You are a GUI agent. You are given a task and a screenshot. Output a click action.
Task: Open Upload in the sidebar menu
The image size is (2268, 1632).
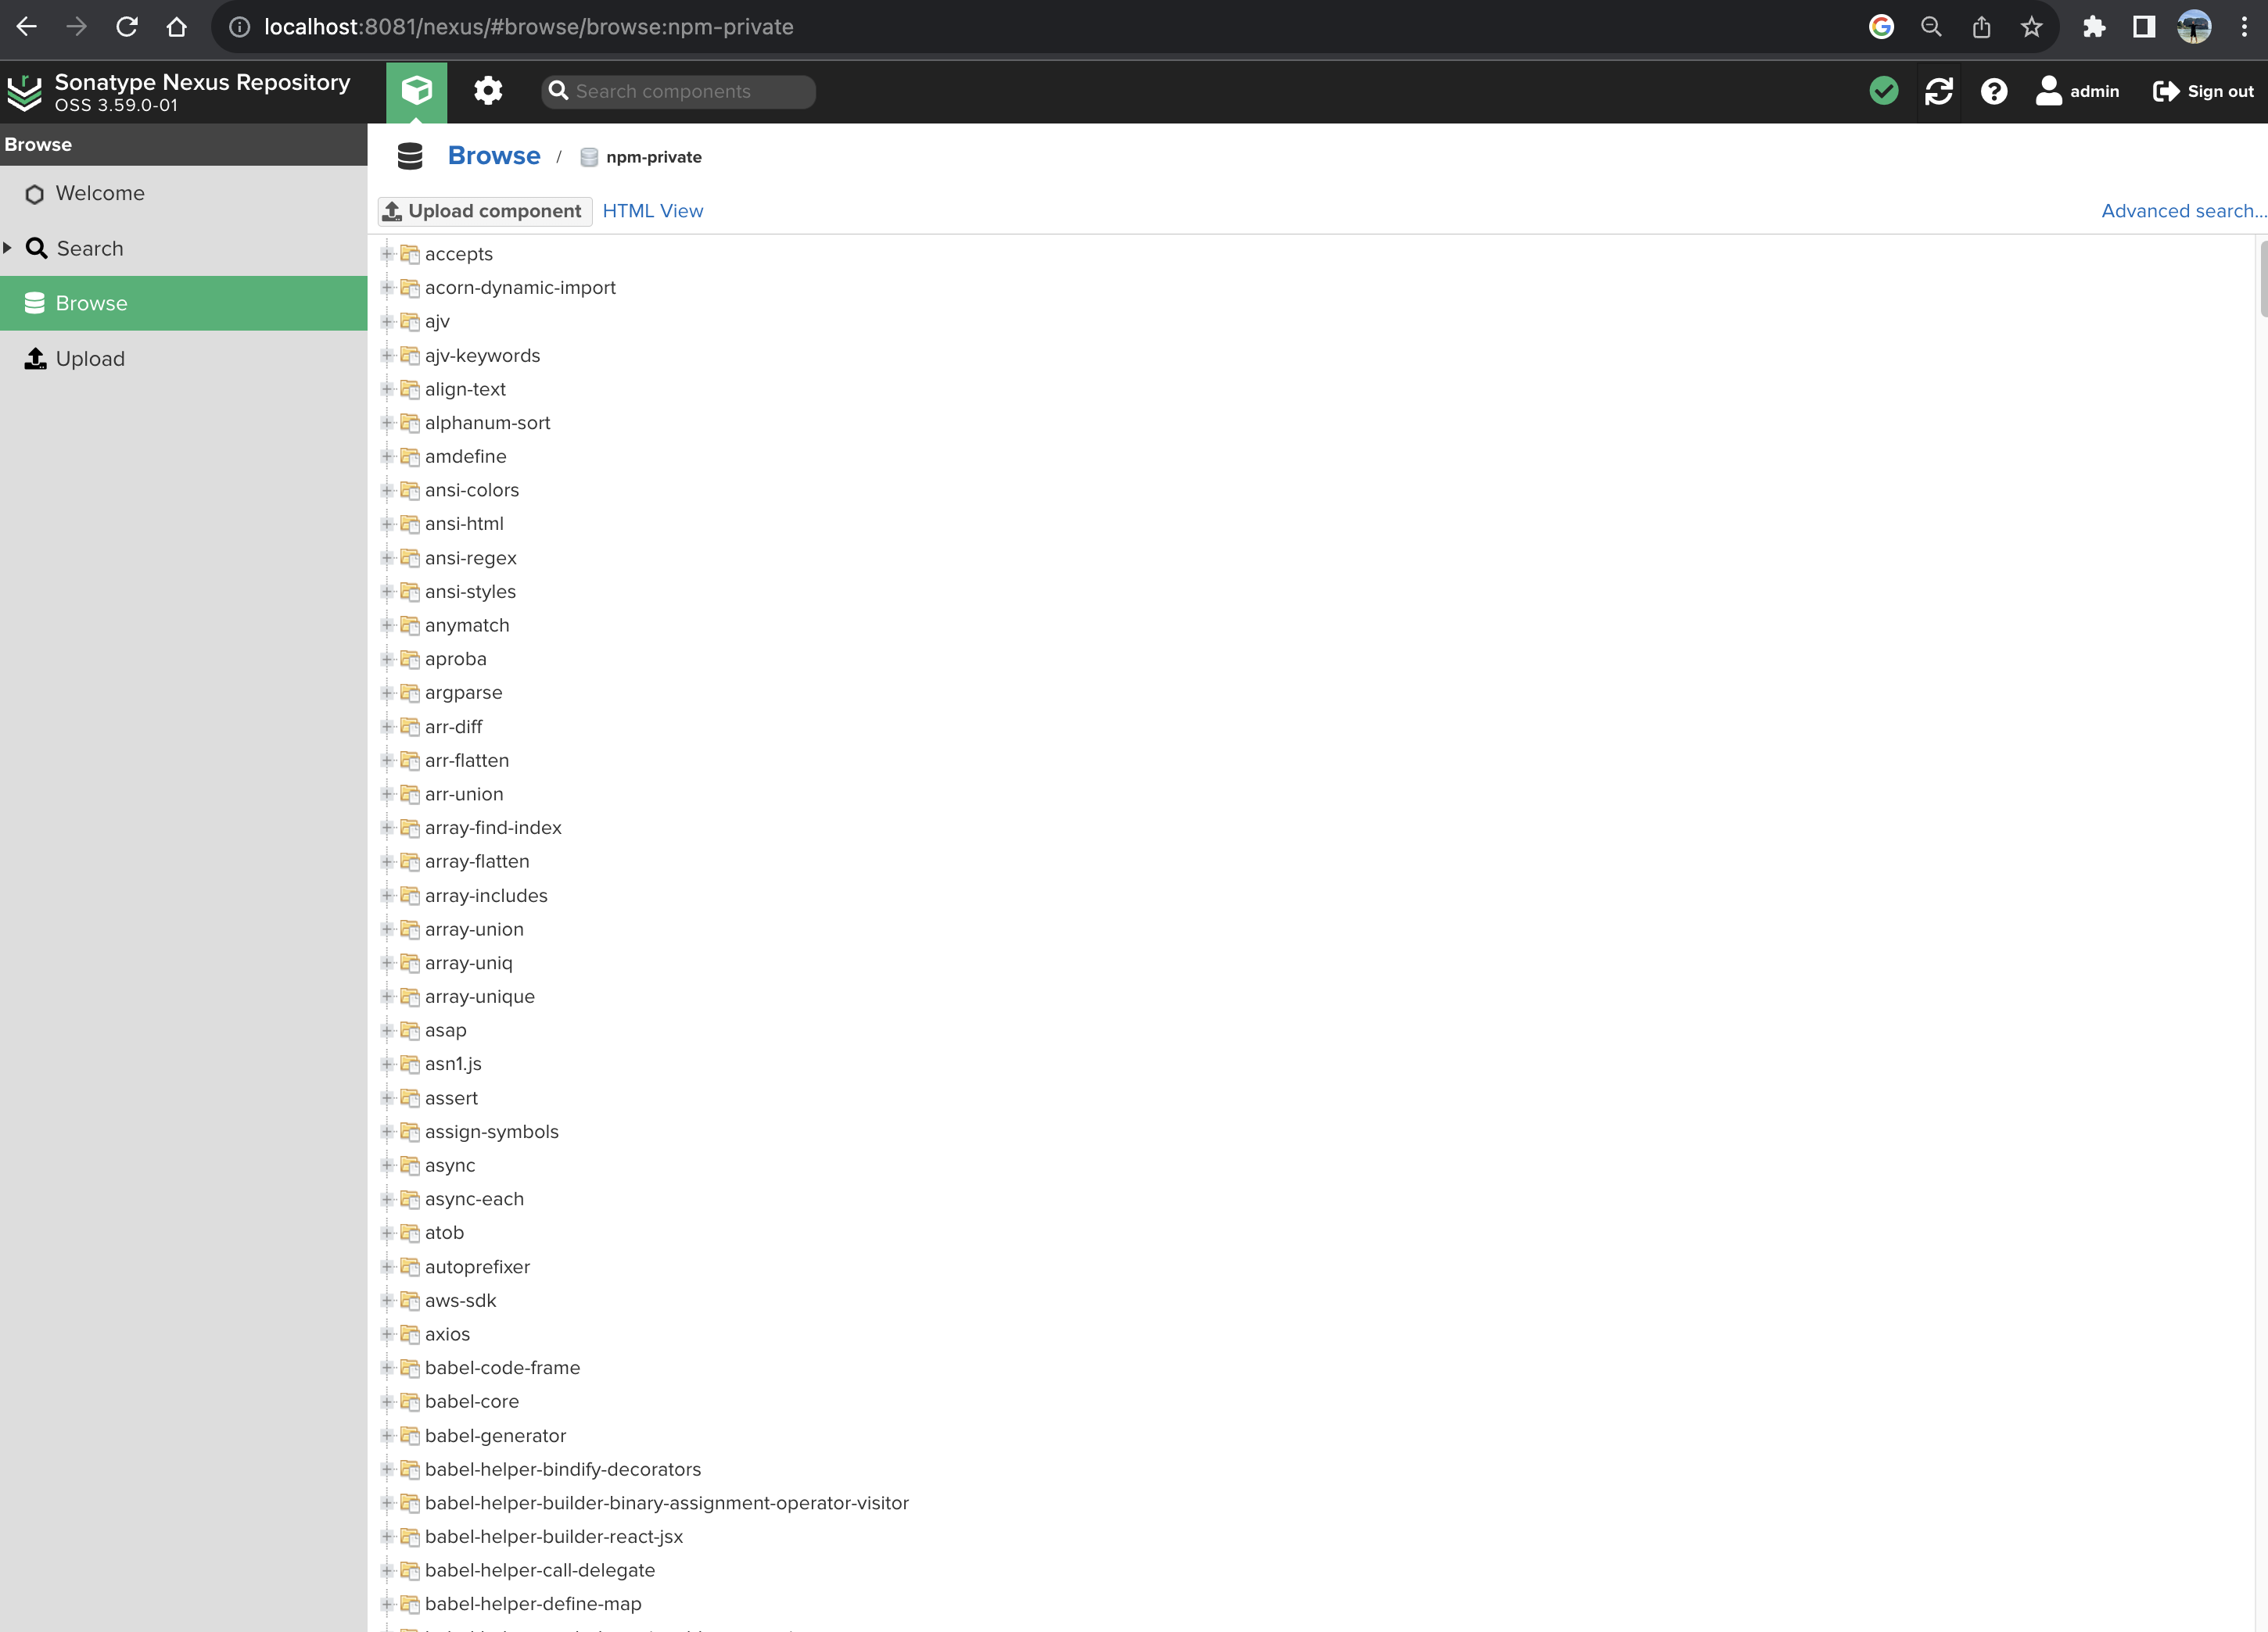pos(90,359)
